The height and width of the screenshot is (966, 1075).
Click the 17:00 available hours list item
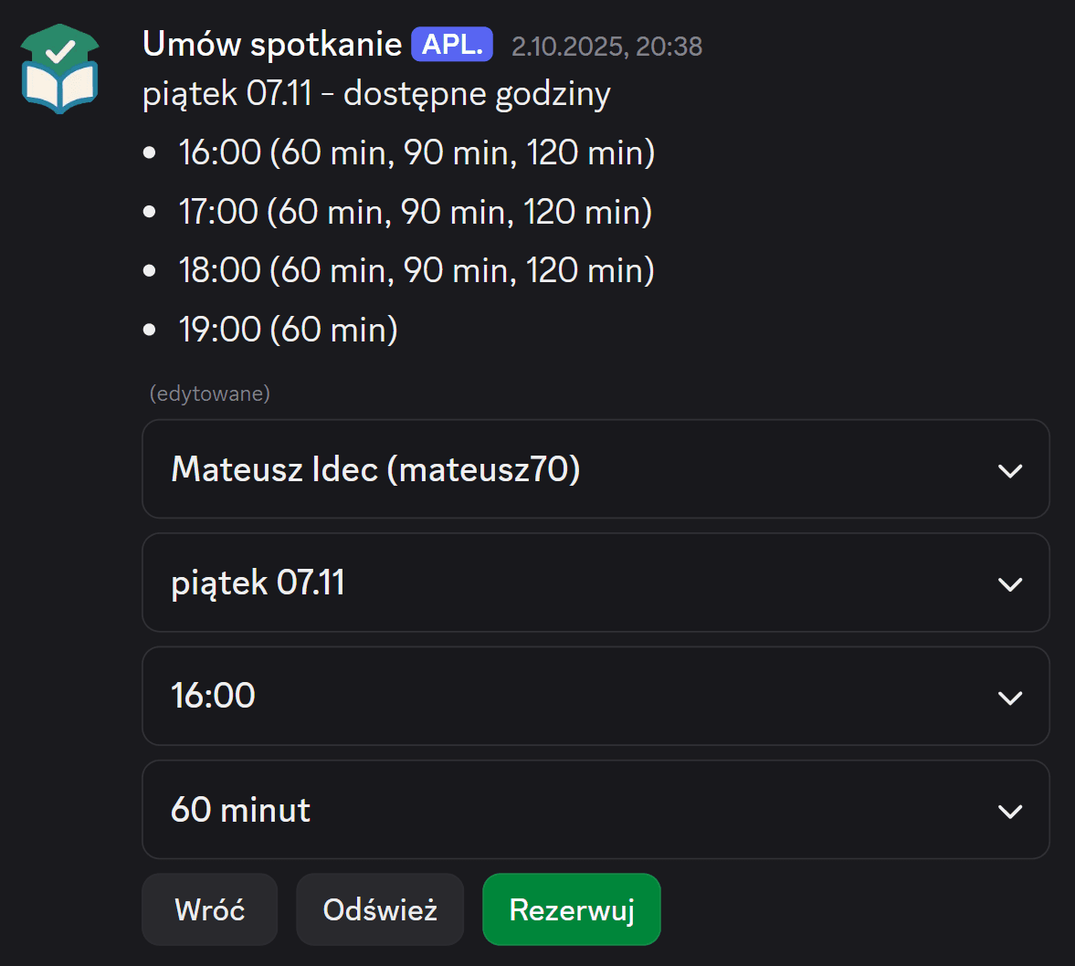tap(415, 212)
